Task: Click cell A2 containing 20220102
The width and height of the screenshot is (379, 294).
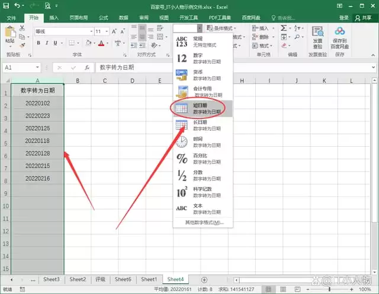Action: point(37,104)
